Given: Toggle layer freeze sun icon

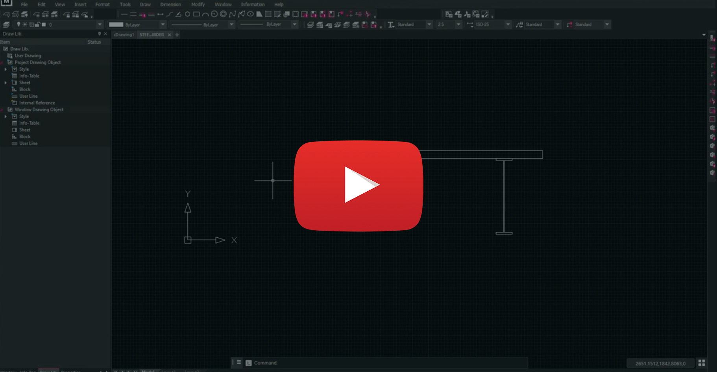Looking at the screenshot, I should (25, 24).
